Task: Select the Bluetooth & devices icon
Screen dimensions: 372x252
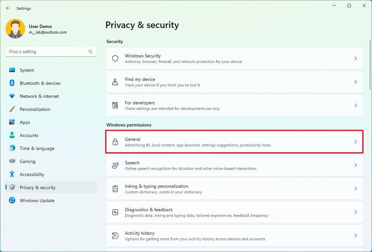Action: point(12,83)
